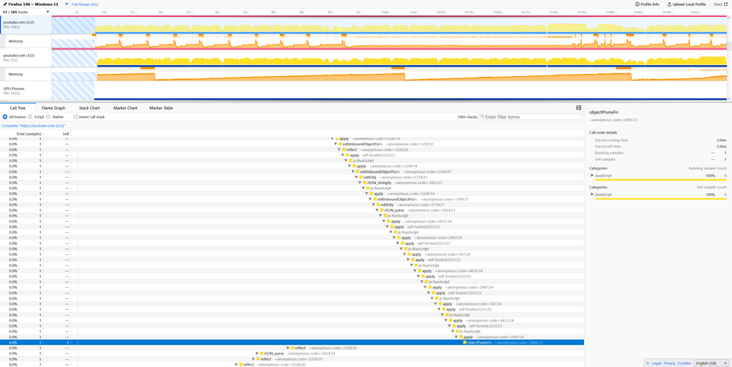Click the objectPruneFn title in the sidebar
The height and width of the screenshot is (367, 732).
click(x=602, y=113)
